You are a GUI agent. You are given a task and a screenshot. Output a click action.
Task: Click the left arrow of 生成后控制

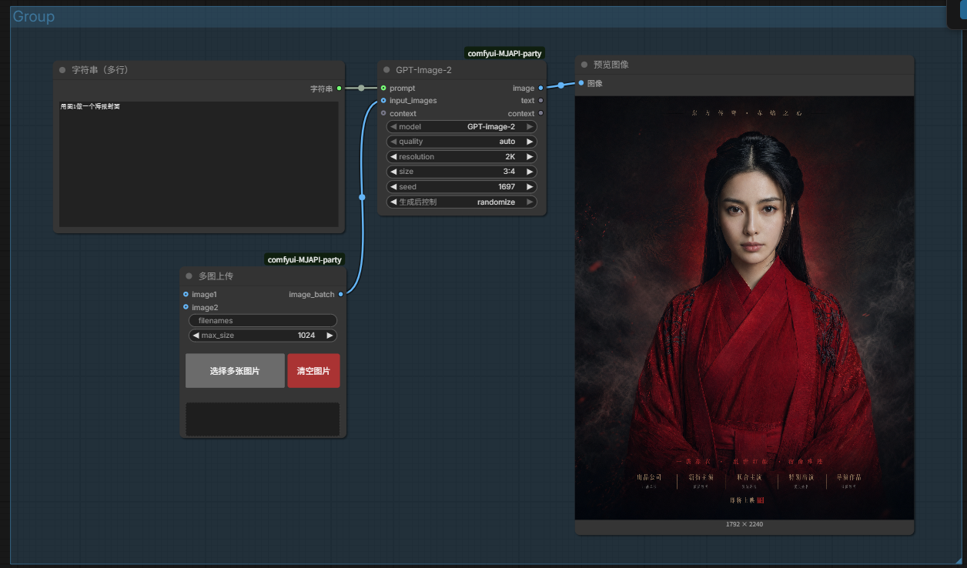click(393, 202)
